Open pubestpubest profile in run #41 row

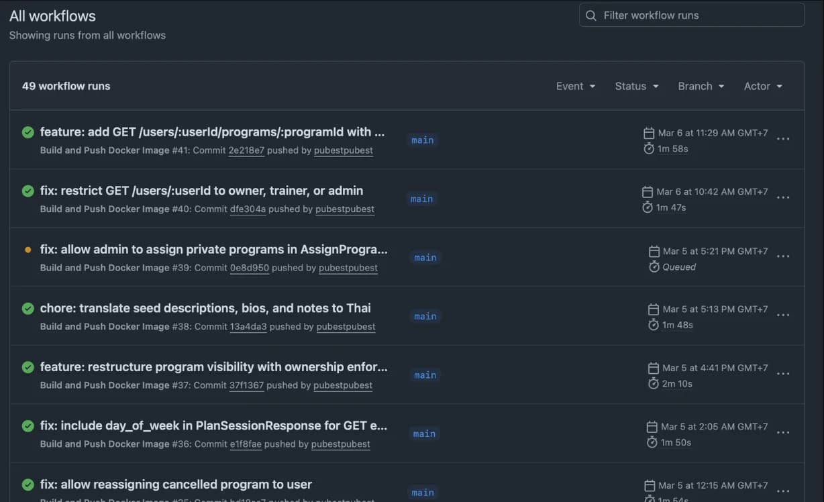[344, 150]
